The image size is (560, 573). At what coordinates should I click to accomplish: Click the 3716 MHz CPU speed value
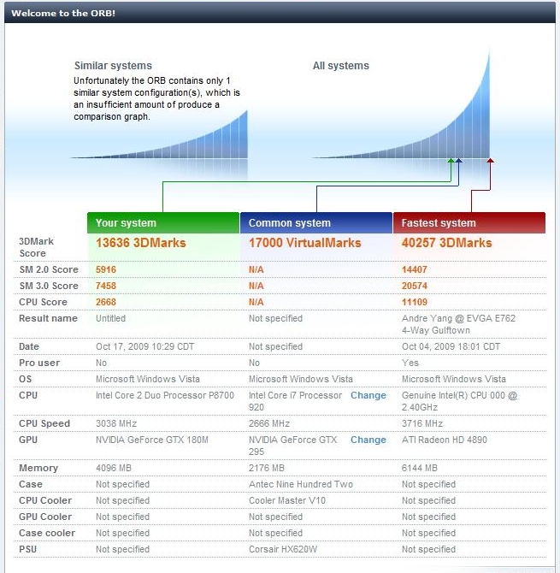(422, 423)
